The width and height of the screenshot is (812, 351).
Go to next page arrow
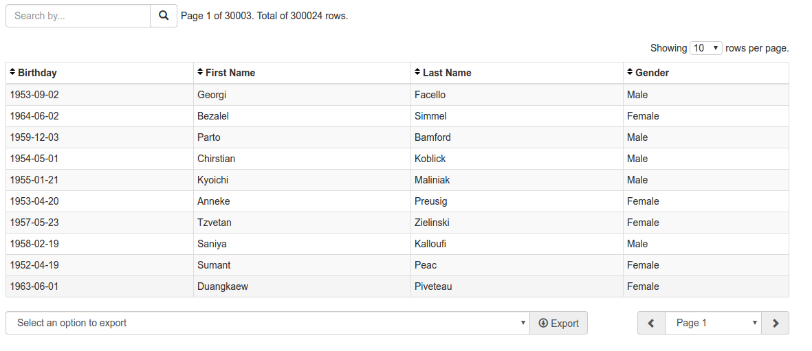click(776, 323)
